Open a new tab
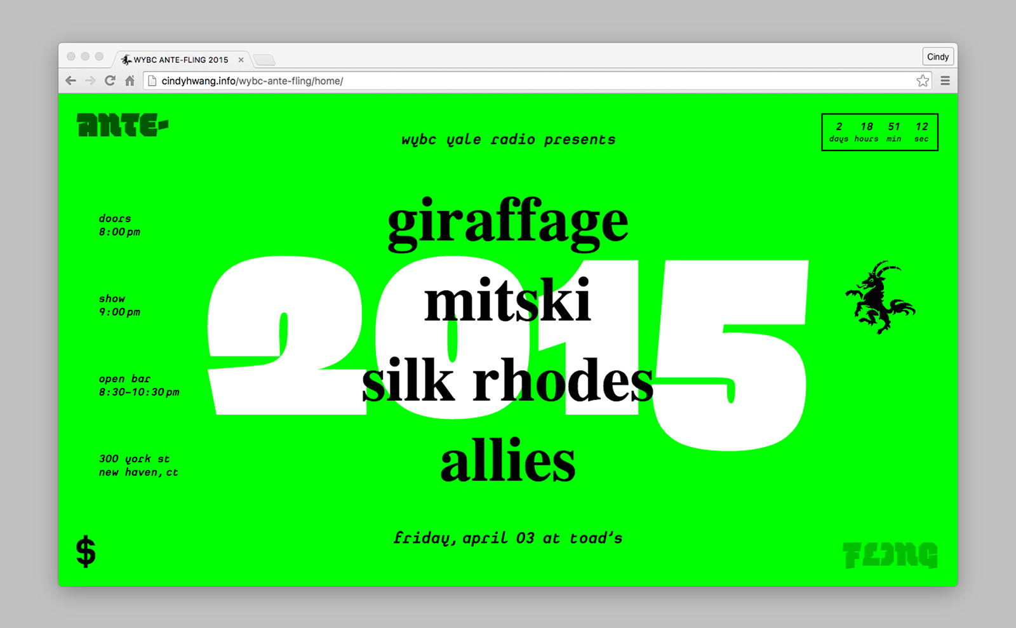The height and width of the screenshot is (628, 1016). coord(264,60)
